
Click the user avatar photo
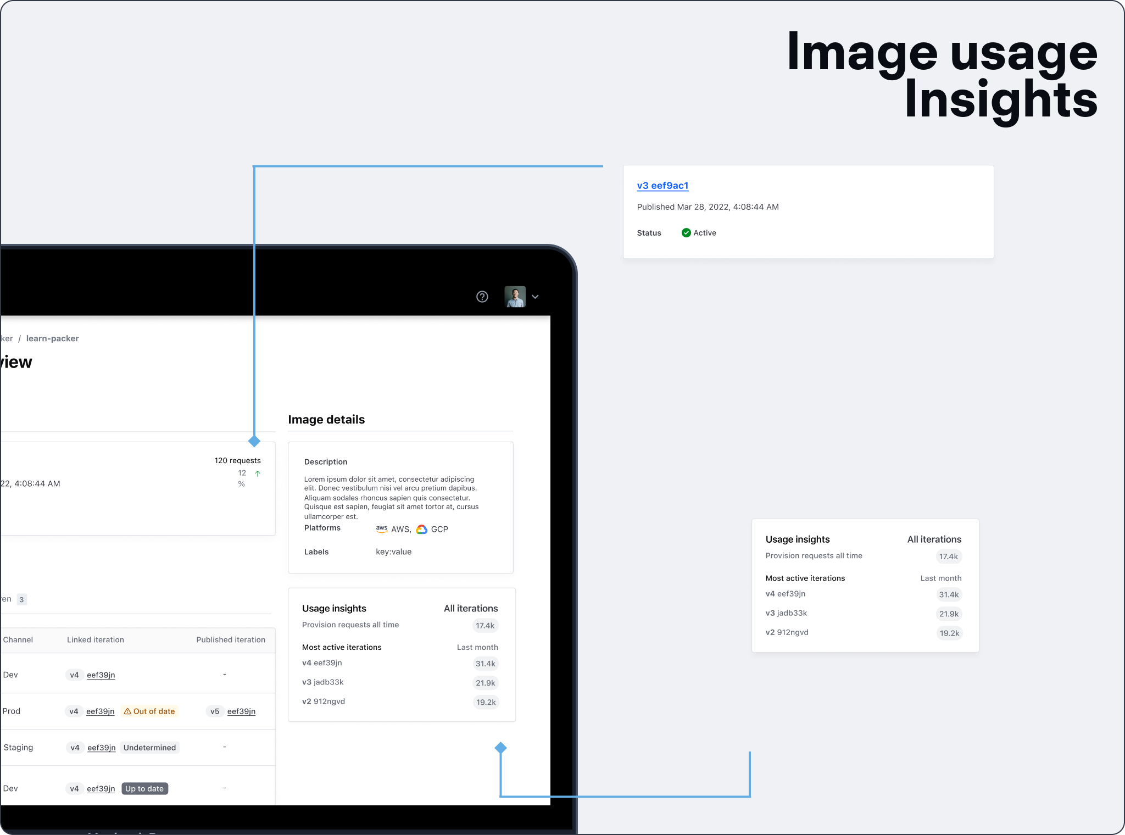515,297
